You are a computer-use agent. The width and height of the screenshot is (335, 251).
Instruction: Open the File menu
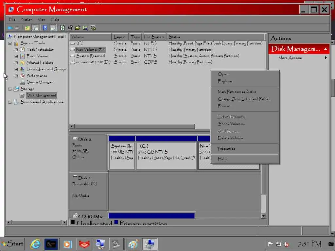coord(12,19)
